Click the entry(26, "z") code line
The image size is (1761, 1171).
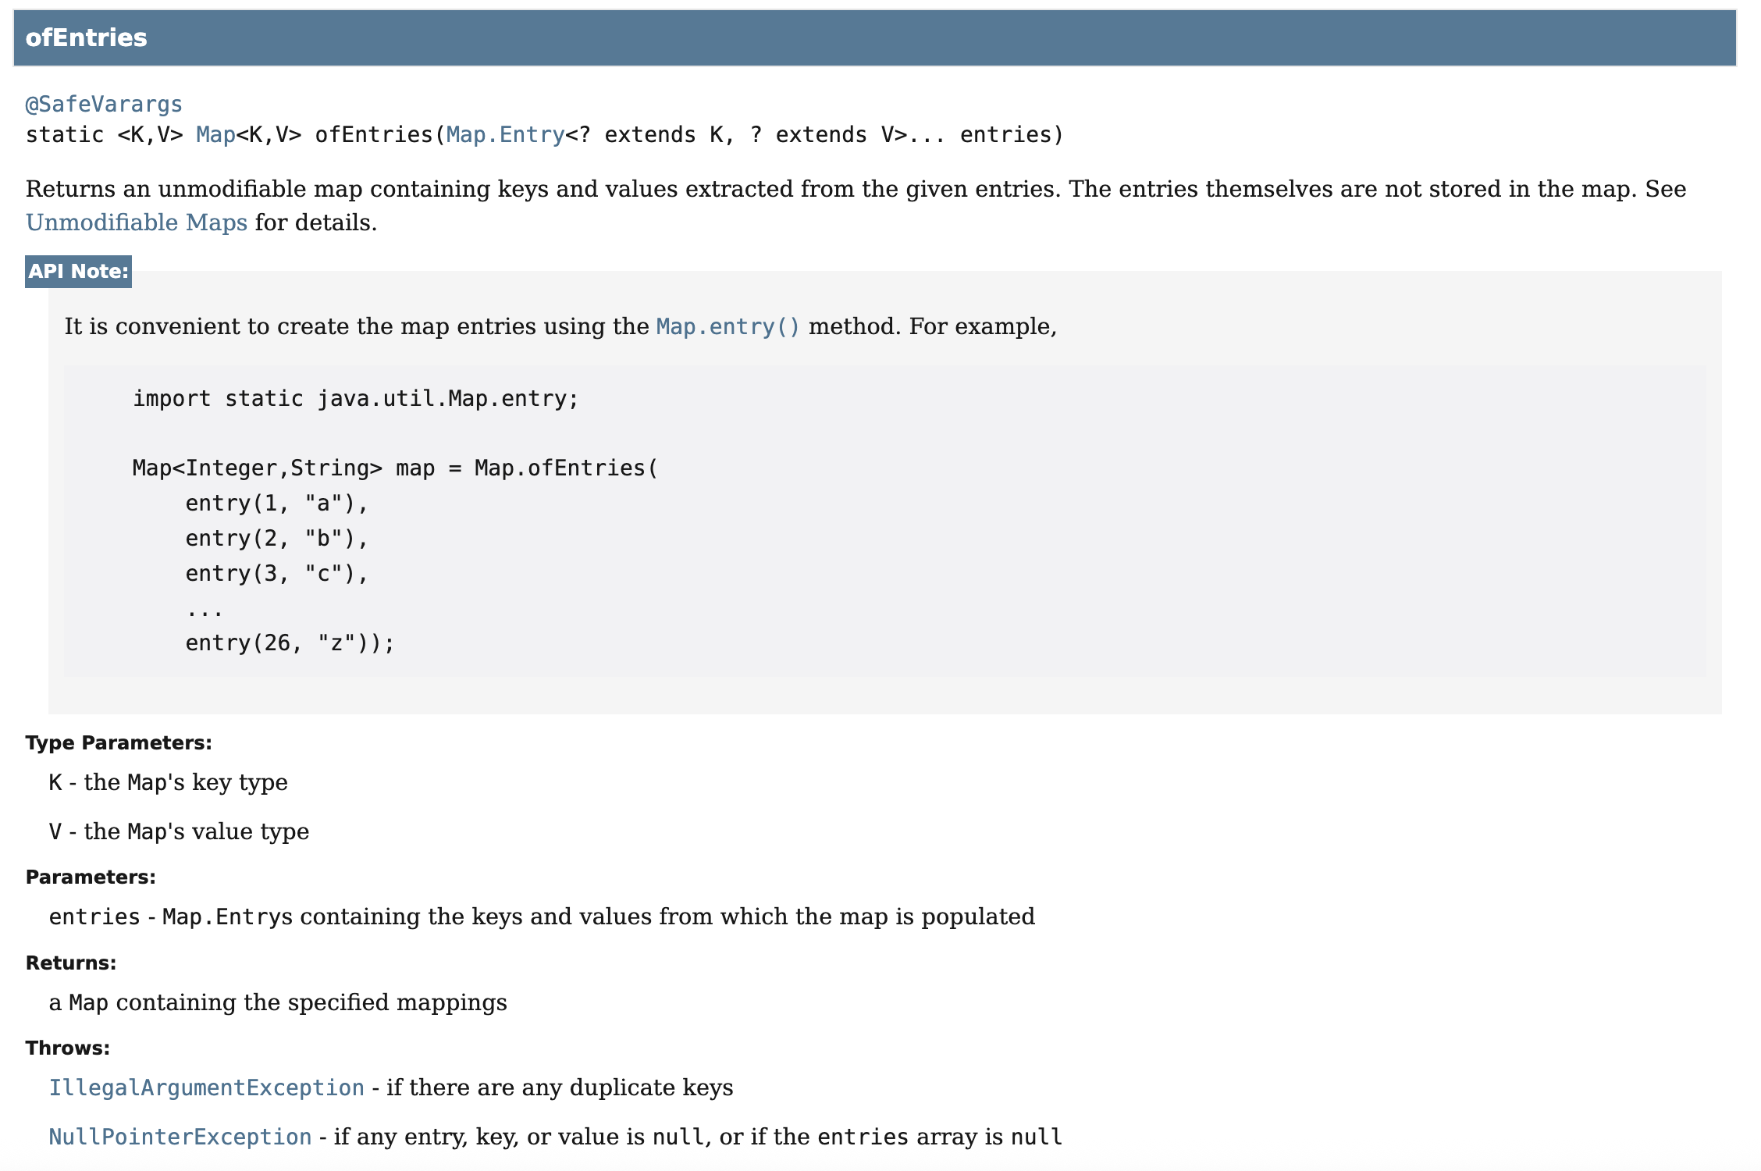pos(290,643)
